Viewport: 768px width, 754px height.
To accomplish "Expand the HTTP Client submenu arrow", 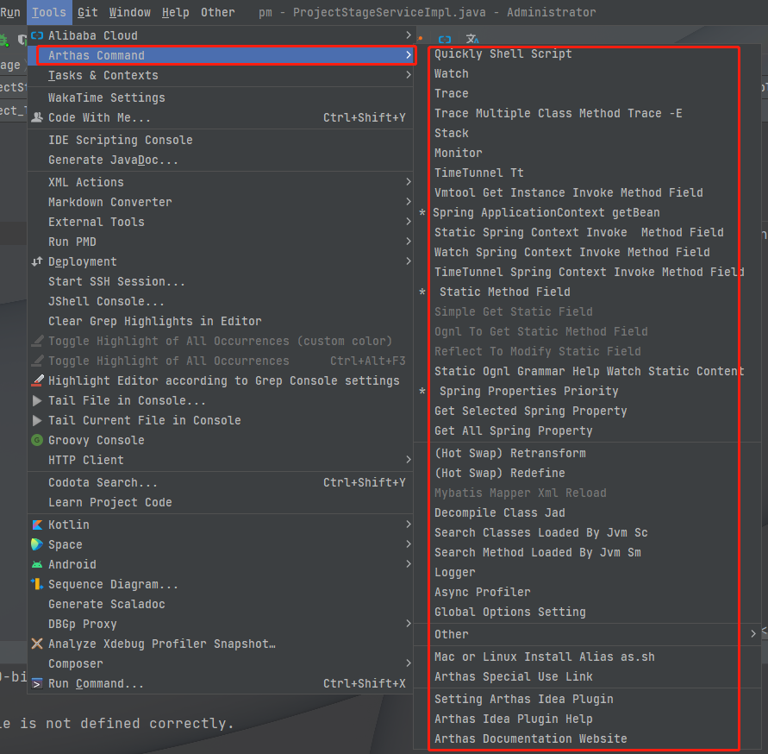I will pyautogui.click(x=409, y=460).
